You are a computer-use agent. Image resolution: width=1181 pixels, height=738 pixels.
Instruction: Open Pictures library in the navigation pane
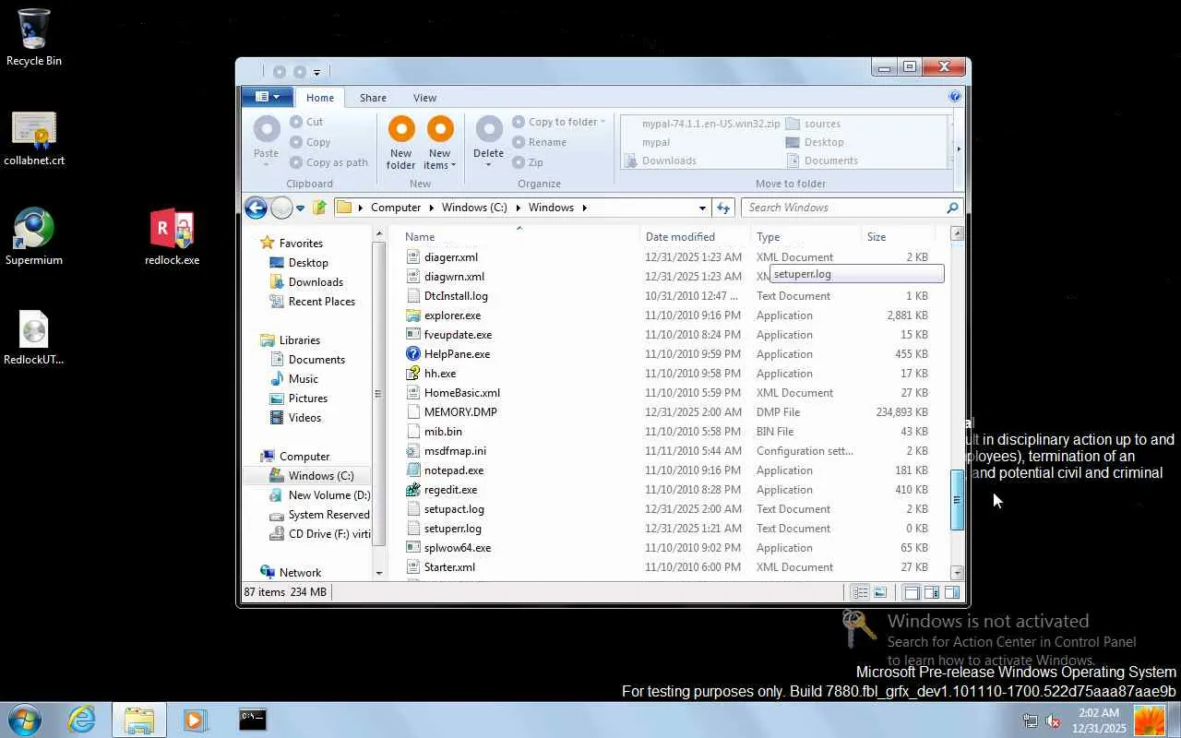pos(308,399)
